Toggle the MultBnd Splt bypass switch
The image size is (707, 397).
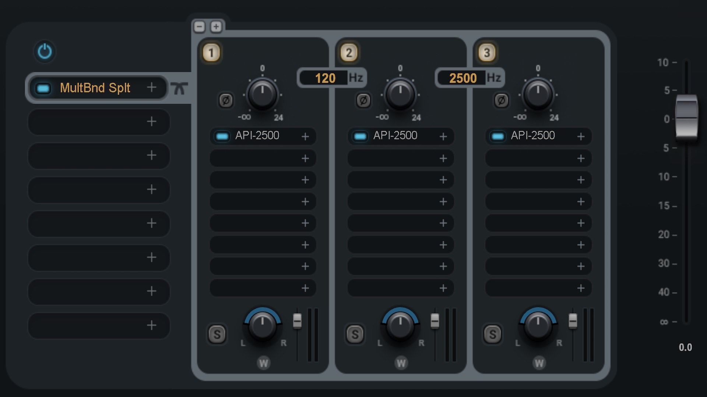pos(43,87)
